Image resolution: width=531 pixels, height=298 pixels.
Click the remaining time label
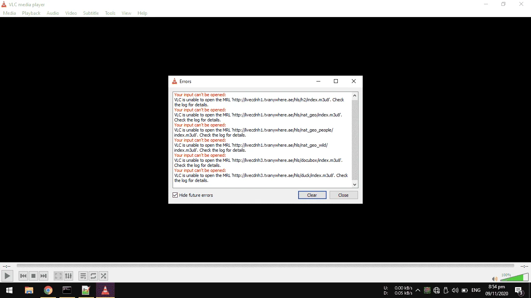[x=524, y=266]
